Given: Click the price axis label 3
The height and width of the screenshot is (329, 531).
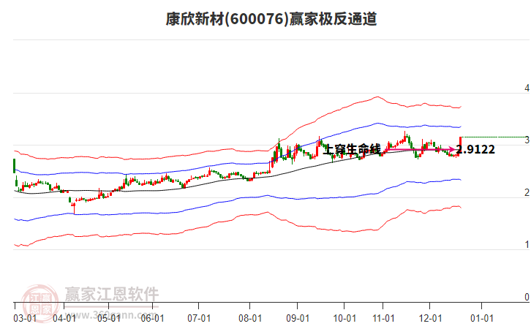Looking at the screenshot, I should [527, 140].
